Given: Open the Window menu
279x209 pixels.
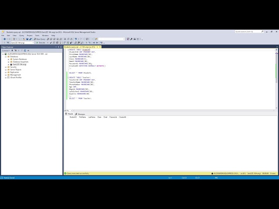Looking at the screenshot, I should [x=45, y=36].
